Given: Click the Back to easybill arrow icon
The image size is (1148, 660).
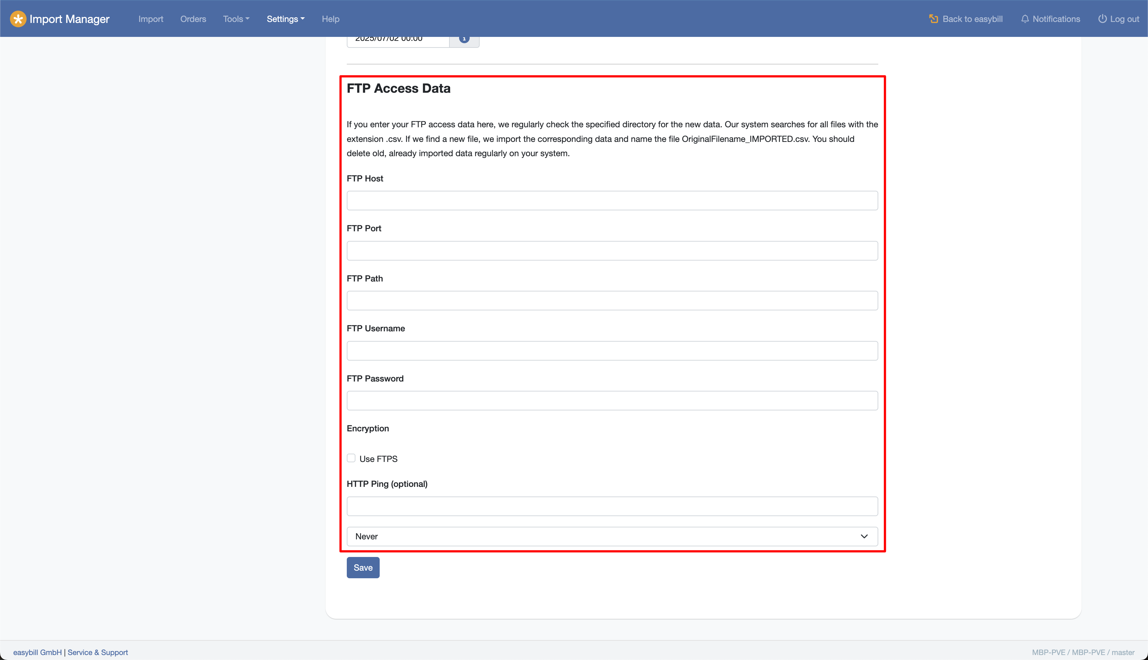Looking at the screenshot, I should pyautogui.click(x=933, y=19).
